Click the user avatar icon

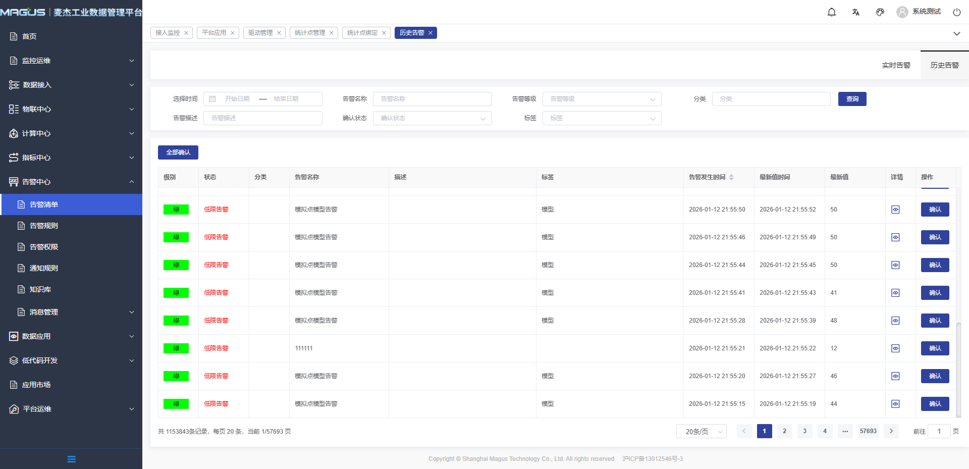(x=902, y=12)
